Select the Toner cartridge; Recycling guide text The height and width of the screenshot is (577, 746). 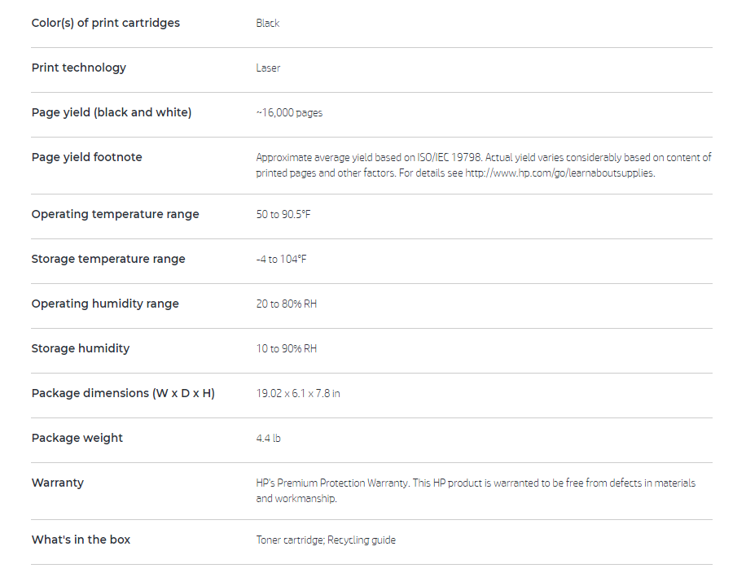pyautogui.click(x=326, y=540)
